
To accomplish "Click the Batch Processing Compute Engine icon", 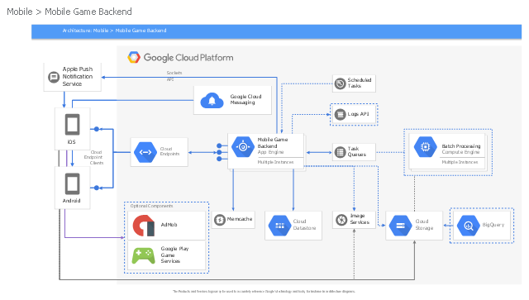I will [x=426, y=147].
